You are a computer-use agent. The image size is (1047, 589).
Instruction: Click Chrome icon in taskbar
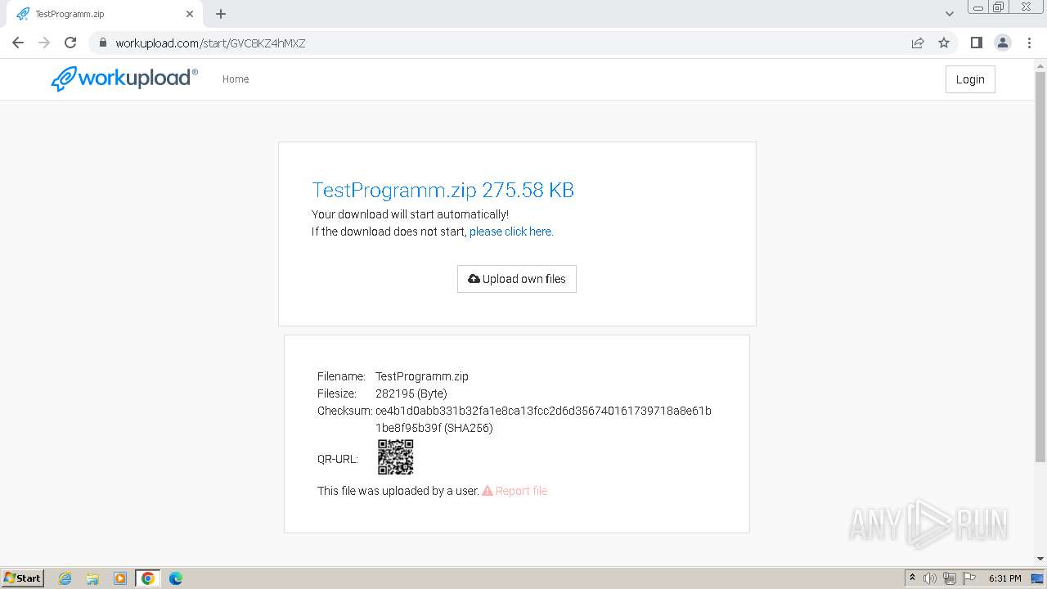[148, 578]
